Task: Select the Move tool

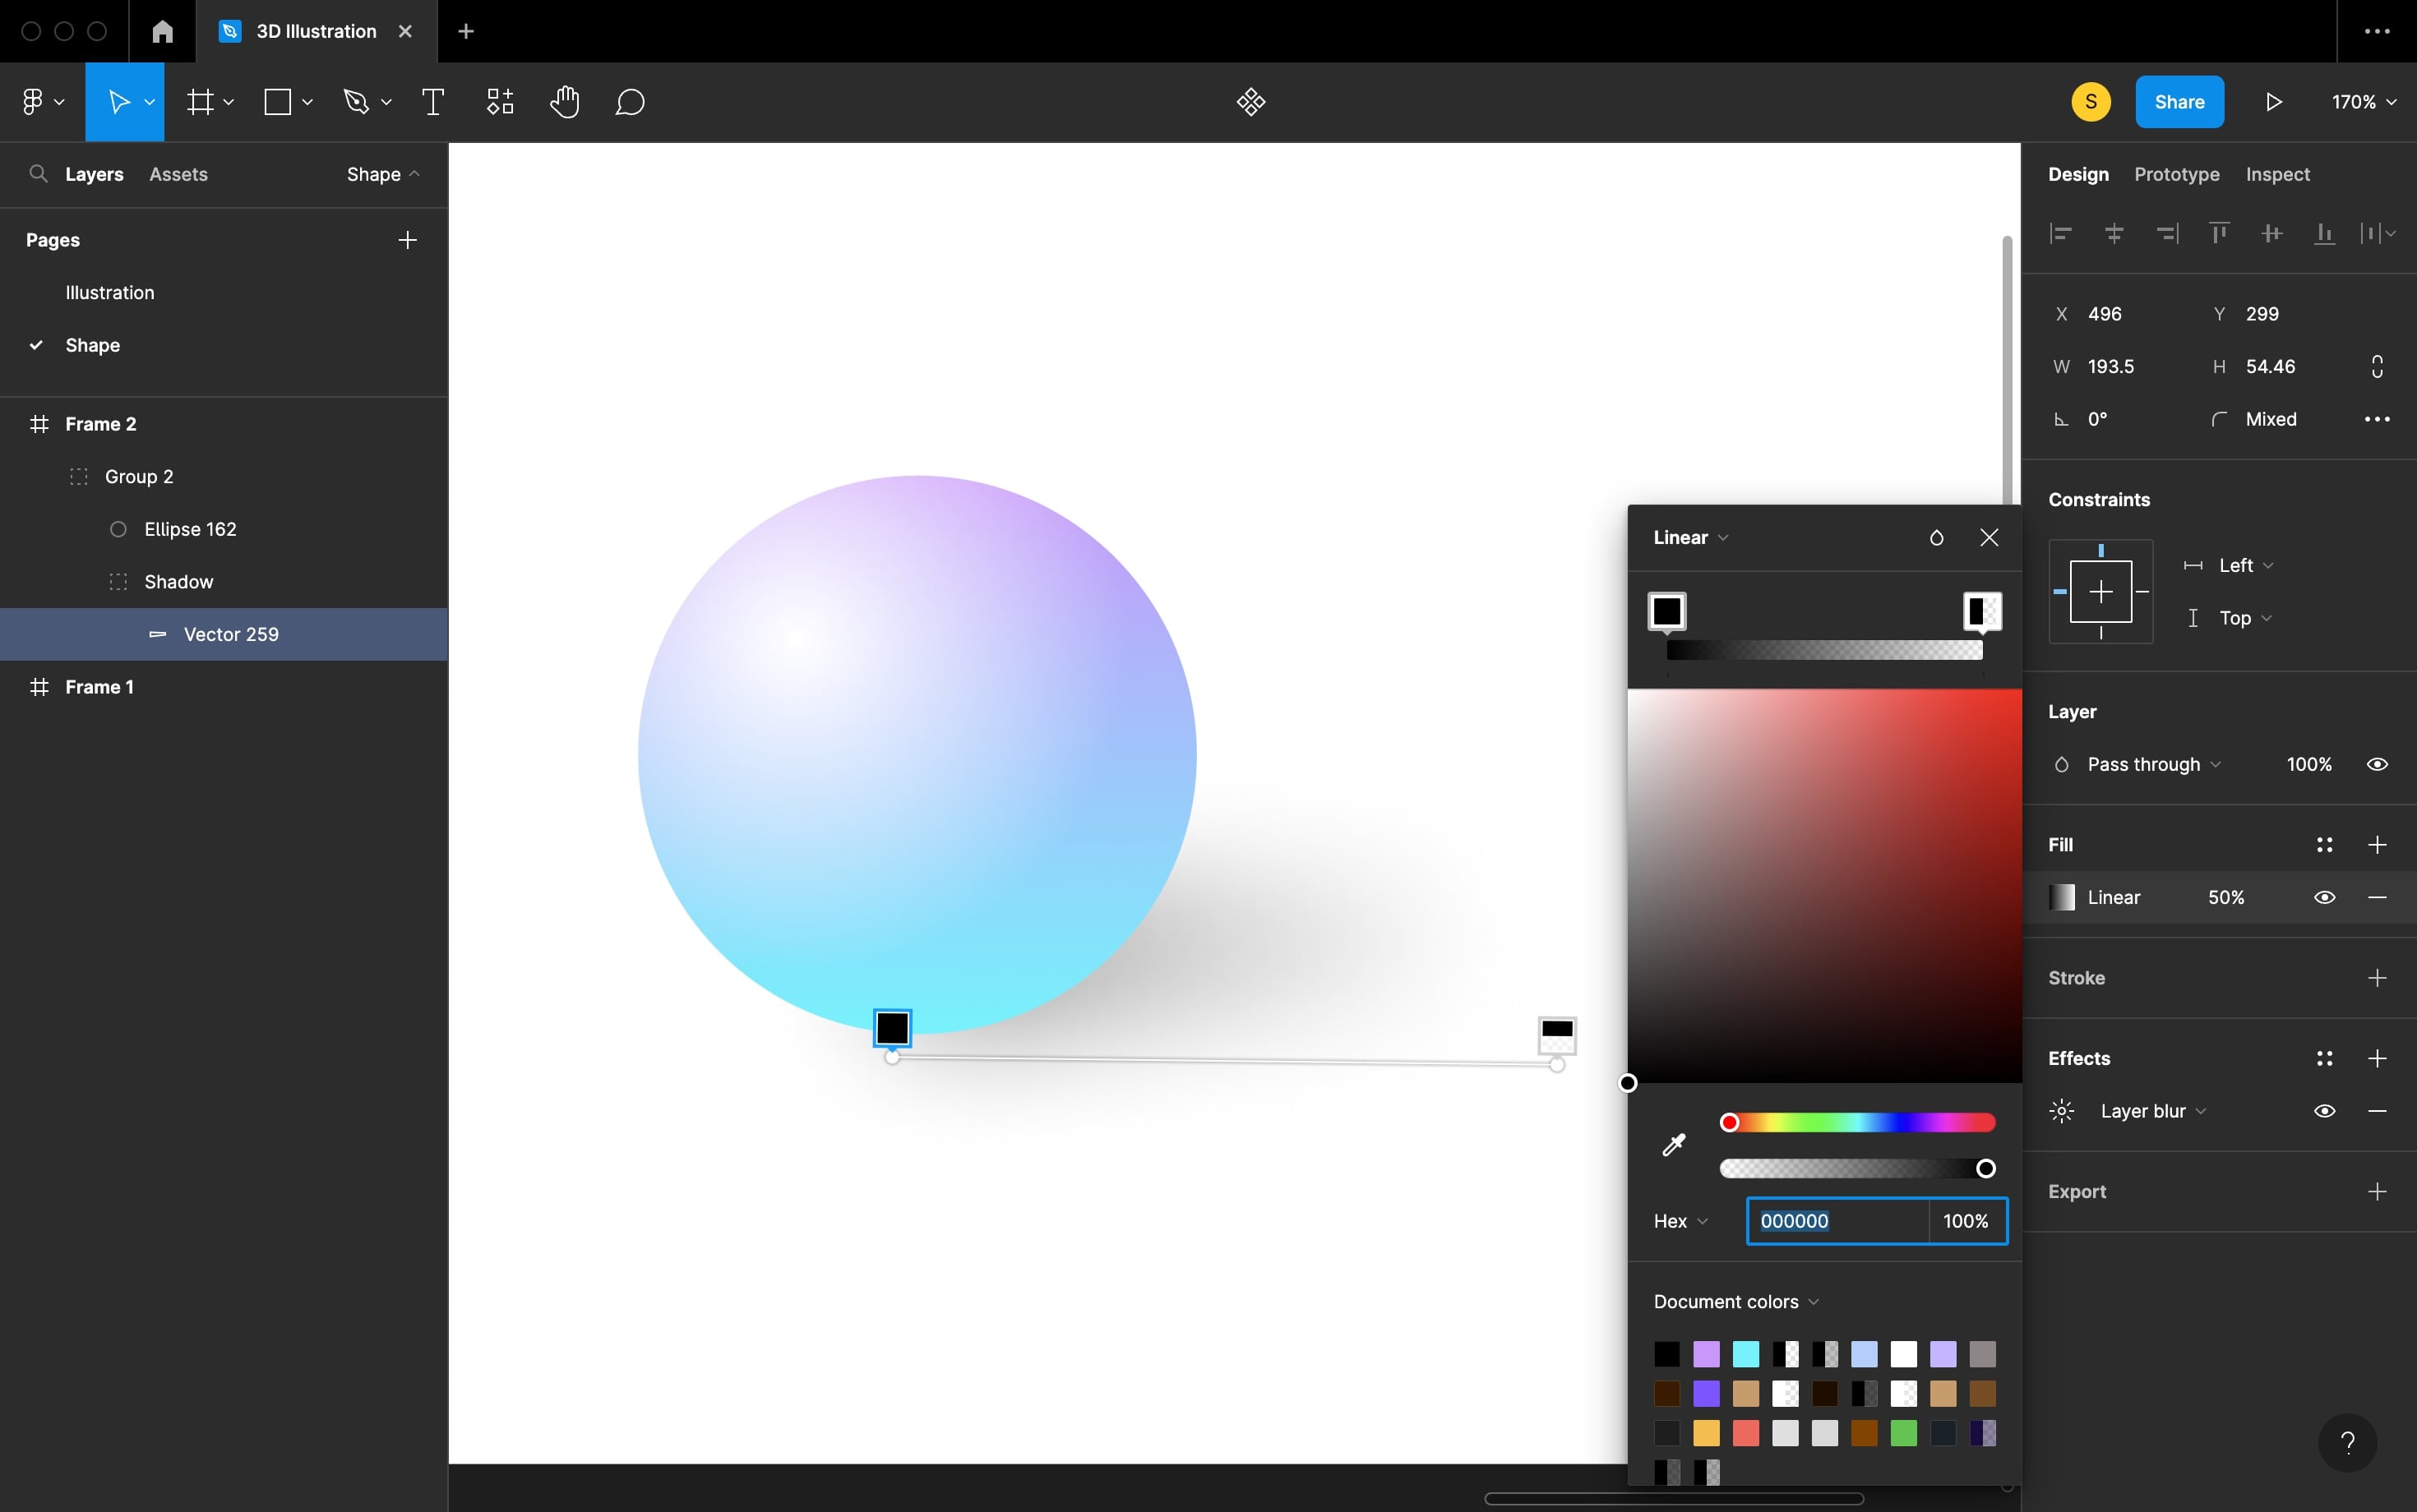Action: click(x=119, y=101)
